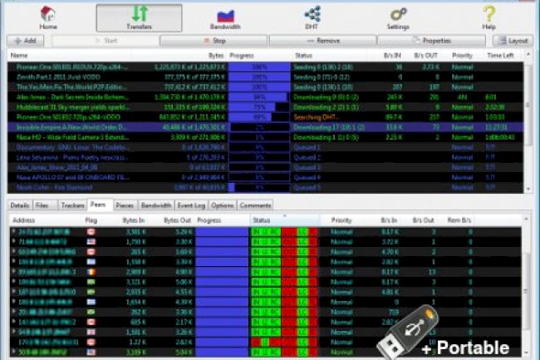Select the Nasa APOLLO 07 and 08 ONBOARD transfer
Image resolution: width=540 pixels, height=360 pixels.
[265, 178]
